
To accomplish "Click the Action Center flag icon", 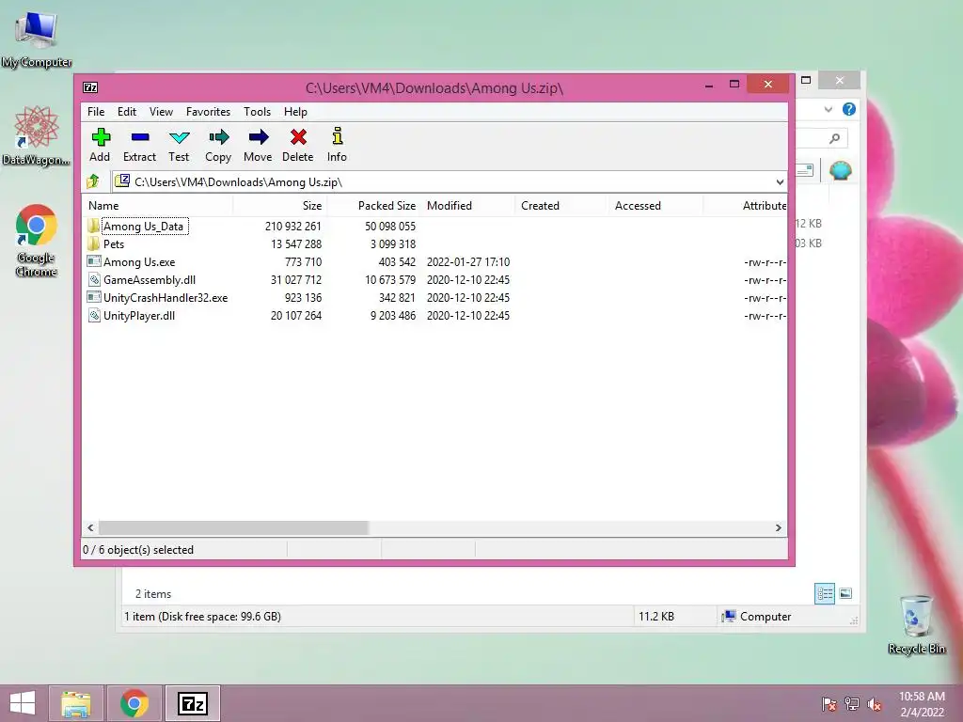I will point(829,704).
